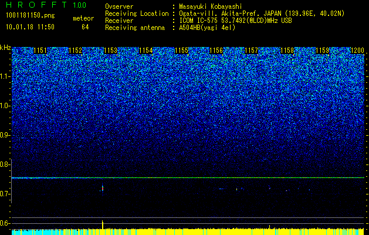Screen dimensions: 369x235
Task: Click the small yellow level spike near 1157
Action: [269, 227]
